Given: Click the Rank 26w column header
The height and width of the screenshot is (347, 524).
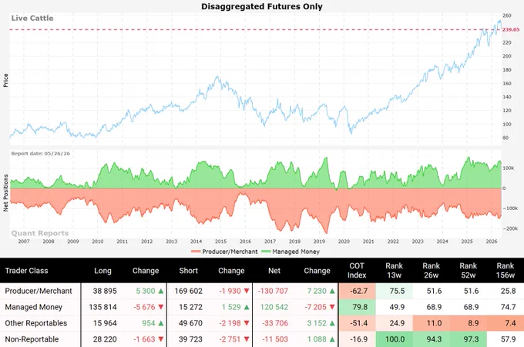Looking at the screenshot, I should coord(431,271).
